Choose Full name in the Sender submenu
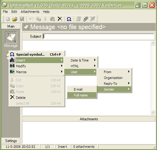 [x=82, y=95]
